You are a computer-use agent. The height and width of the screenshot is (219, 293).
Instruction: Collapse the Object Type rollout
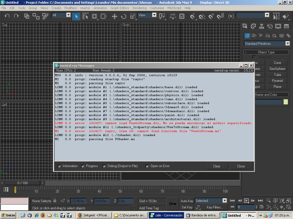266,52
